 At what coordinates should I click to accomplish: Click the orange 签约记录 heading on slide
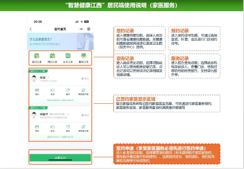(125, 30)
